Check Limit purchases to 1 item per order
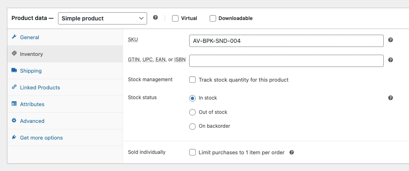The image size is (409, 171). point(192,152)
